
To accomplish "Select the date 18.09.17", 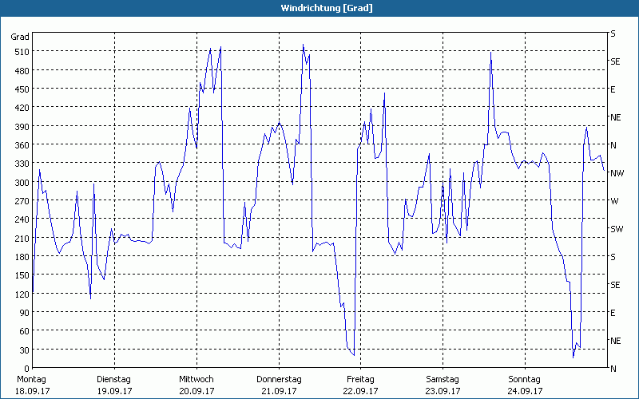I will [x=33, y=391].
